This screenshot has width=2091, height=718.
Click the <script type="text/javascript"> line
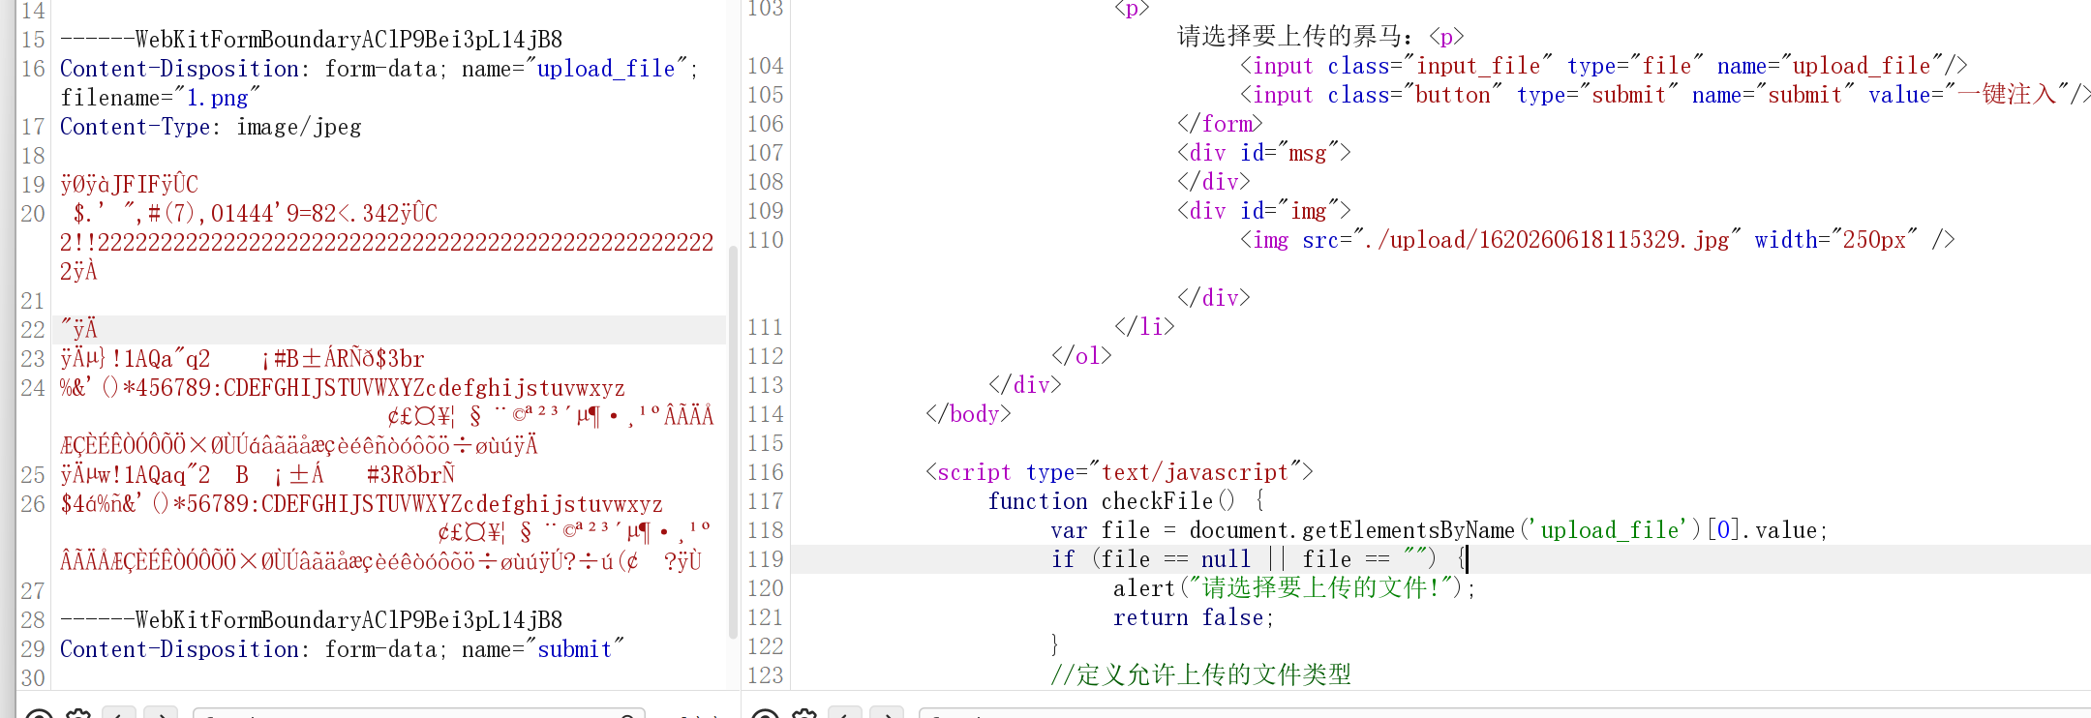tap(1119, 472)
